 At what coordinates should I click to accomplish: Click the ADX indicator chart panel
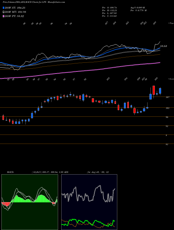click(89, 202)
